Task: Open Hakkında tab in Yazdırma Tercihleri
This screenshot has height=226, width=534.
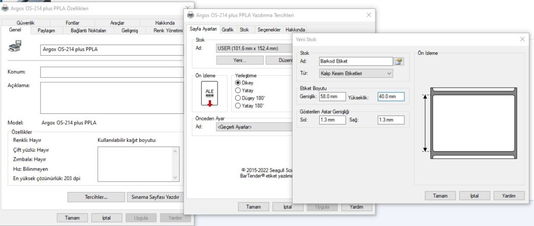Action: click(x=295, y=30)
